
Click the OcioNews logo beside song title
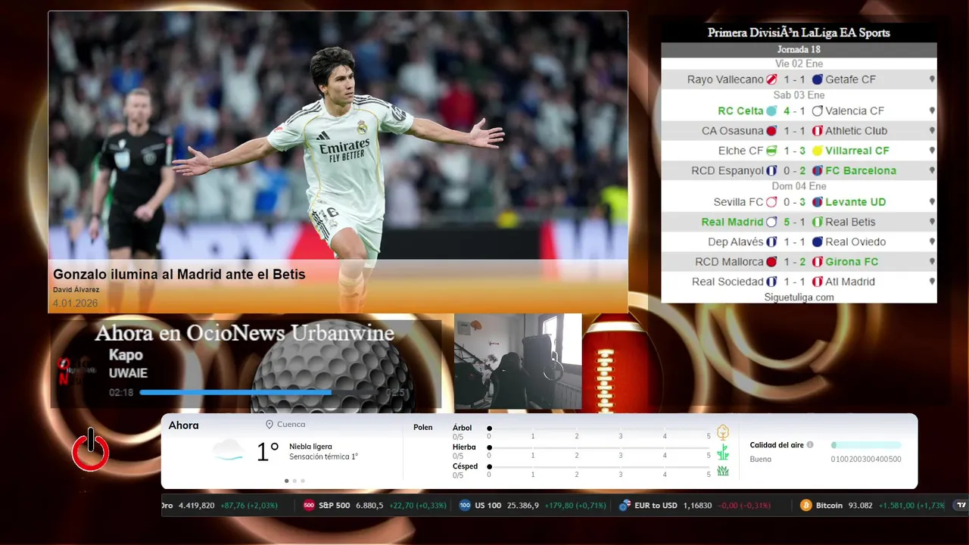[77, 371]
